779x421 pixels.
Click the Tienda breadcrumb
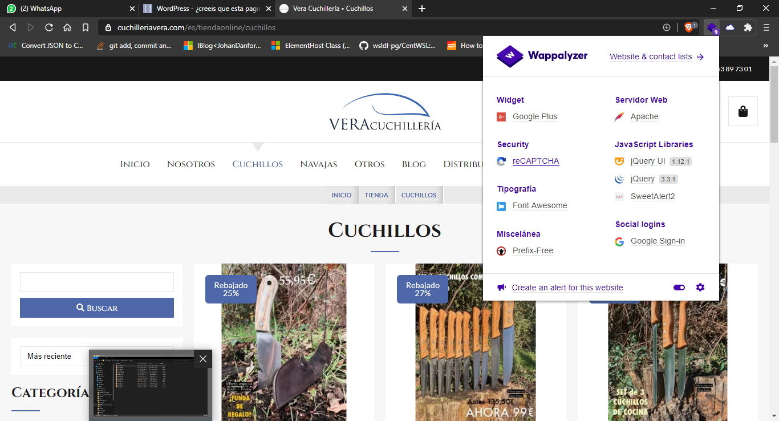(376, 195)
